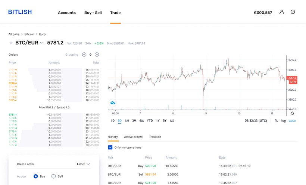Select the Buy action radio button
306x185 pixels.
coord(36,176)
